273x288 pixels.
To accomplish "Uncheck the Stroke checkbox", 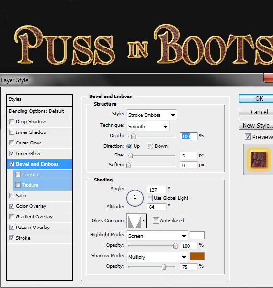I will [x=11, y=238].
